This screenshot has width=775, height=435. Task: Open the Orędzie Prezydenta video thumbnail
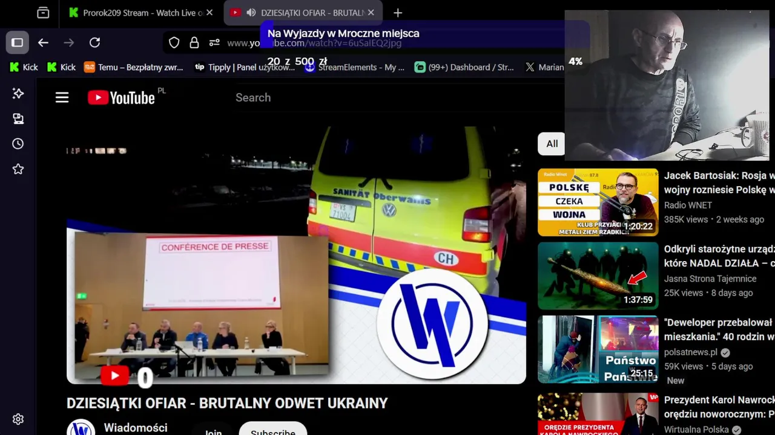coord(598,414)
